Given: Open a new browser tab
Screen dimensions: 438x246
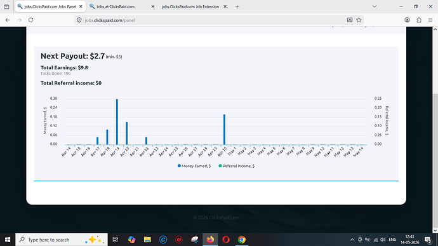Looking at the screenshot, I should [x=237, y=6].
